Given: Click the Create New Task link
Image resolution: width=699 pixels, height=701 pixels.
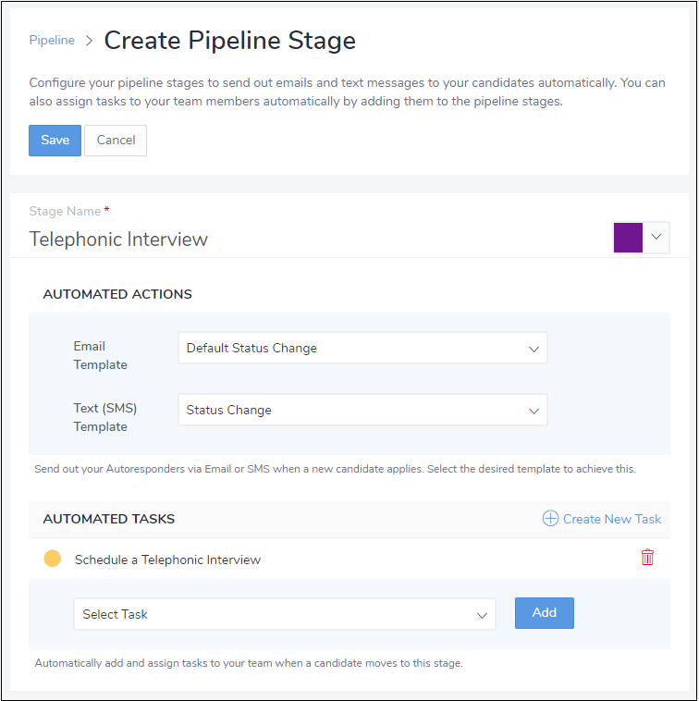Looking at the screenshot, I should point(611,519).
